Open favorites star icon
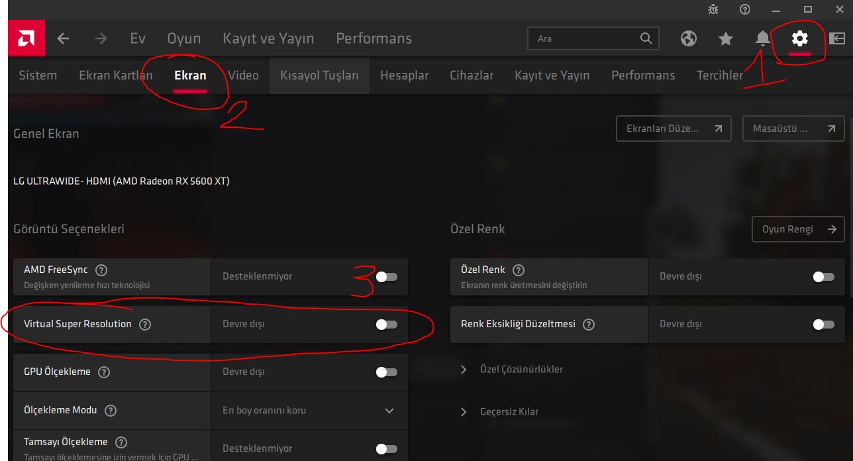 point(726,38)
